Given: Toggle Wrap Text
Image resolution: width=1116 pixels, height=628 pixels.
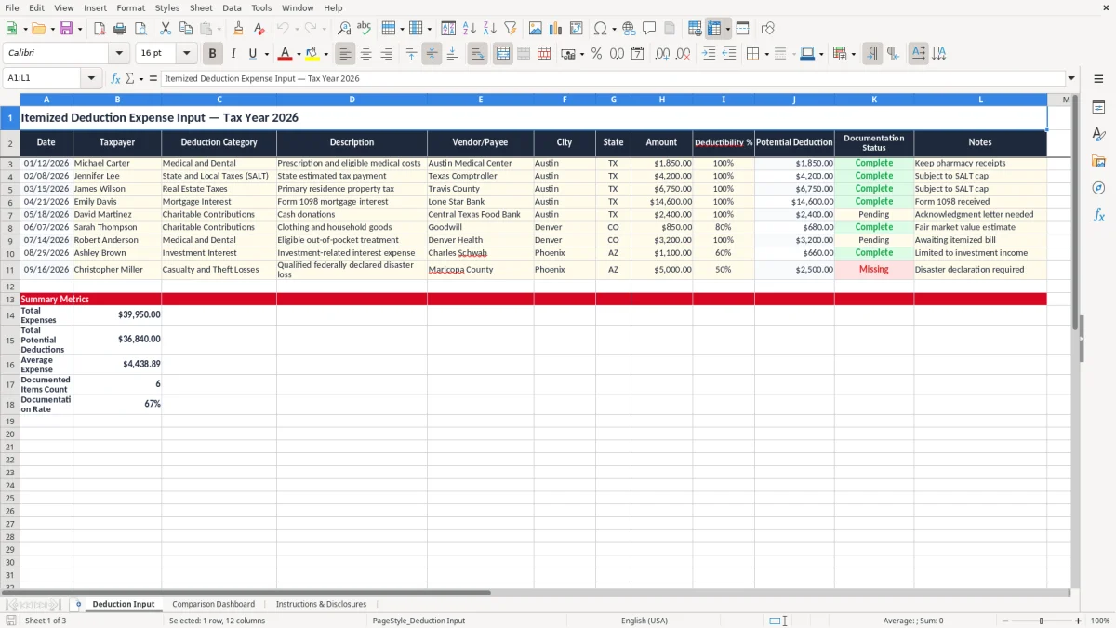Looking at the screenshot, I should (x=477, y=54).
